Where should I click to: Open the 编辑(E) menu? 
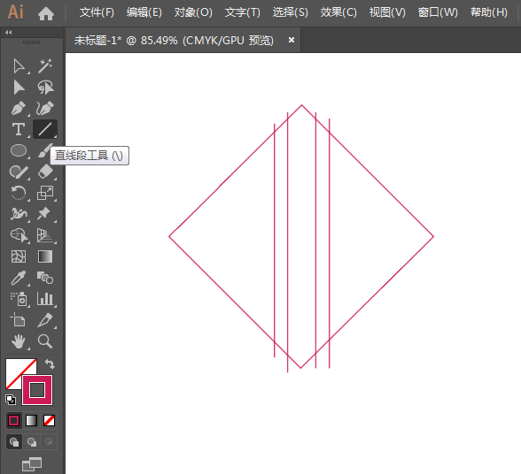click(x=144, y=12)
